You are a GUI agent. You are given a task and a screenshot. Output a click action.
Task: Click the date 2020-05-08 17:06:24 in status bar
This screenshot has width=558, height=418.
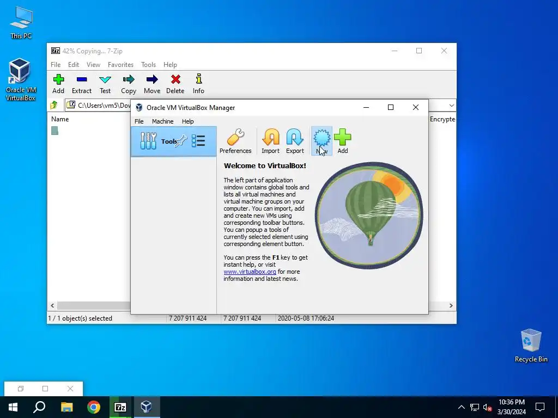click(306, 318)
